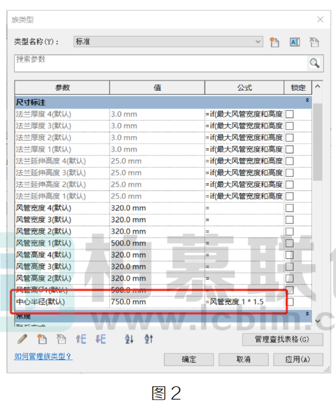Sort parameters in ascending order
Viewport: 336px width, 404px height.
tap(129, 339)
